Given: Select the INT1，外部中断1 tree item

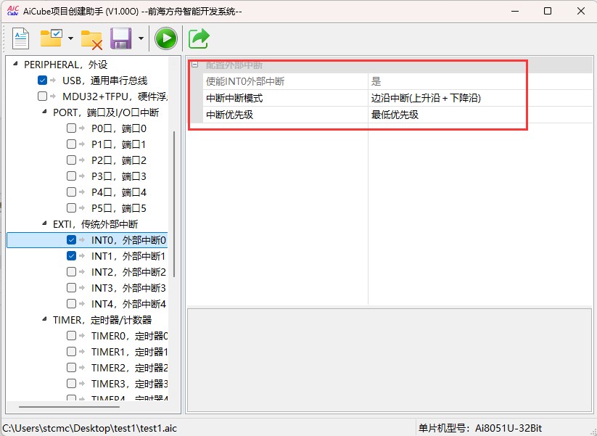Looking at the screenshot, I should [x=128, y=256].
